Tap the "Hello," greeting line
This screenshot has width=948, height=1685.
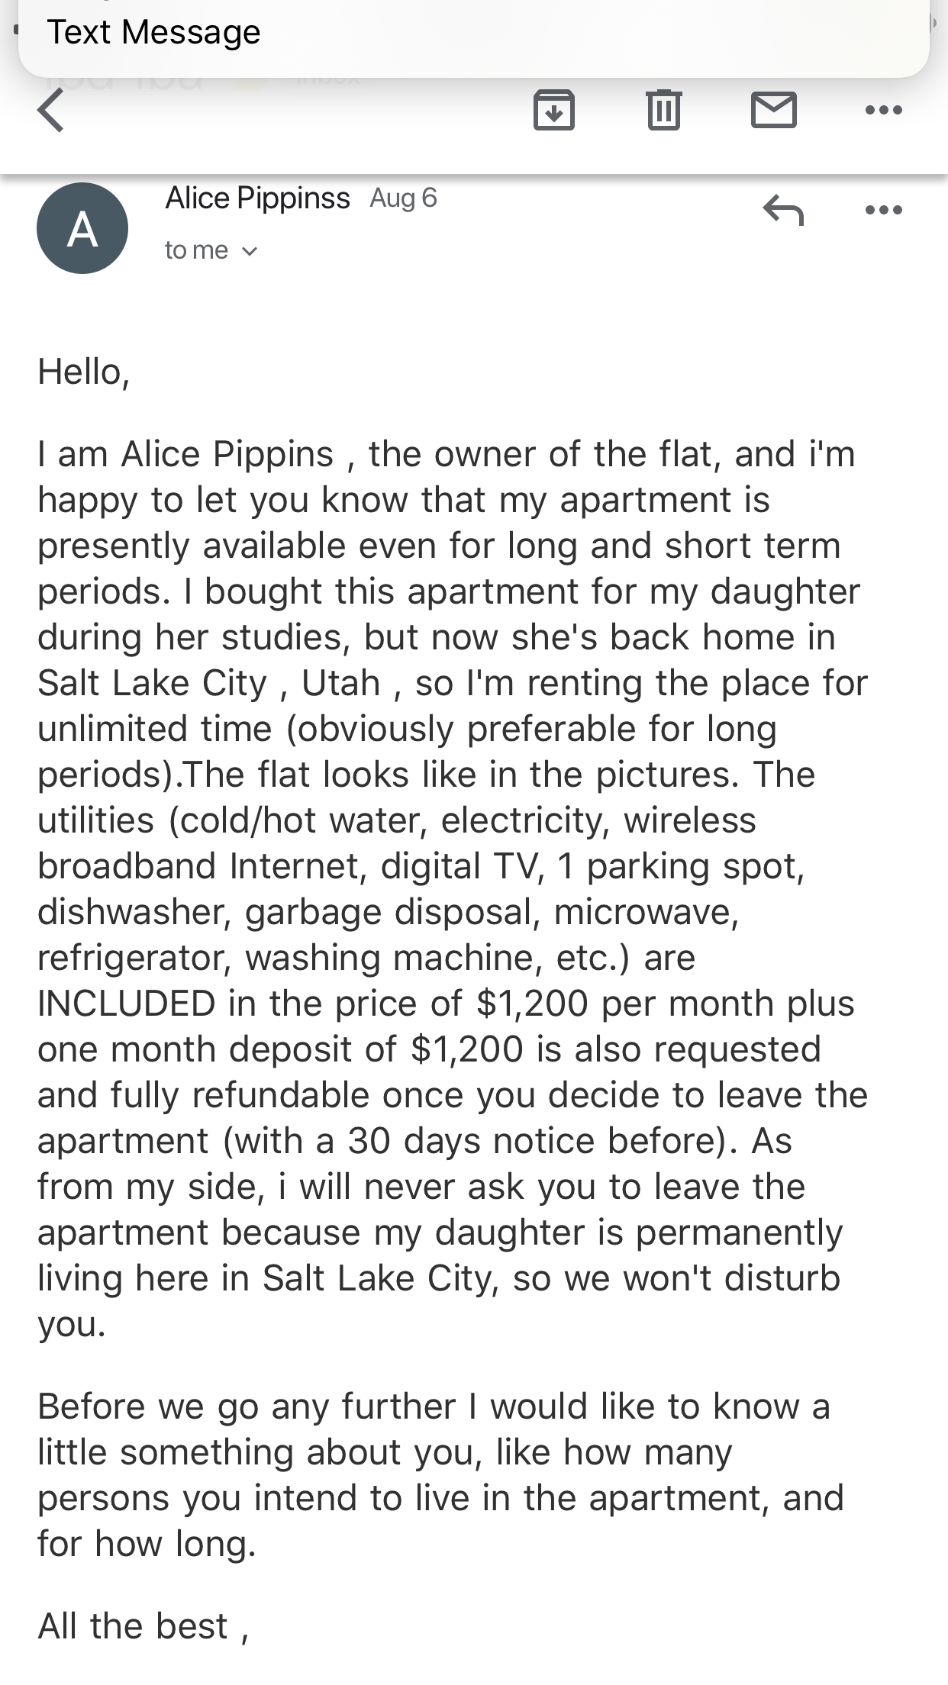pos(84,372)
